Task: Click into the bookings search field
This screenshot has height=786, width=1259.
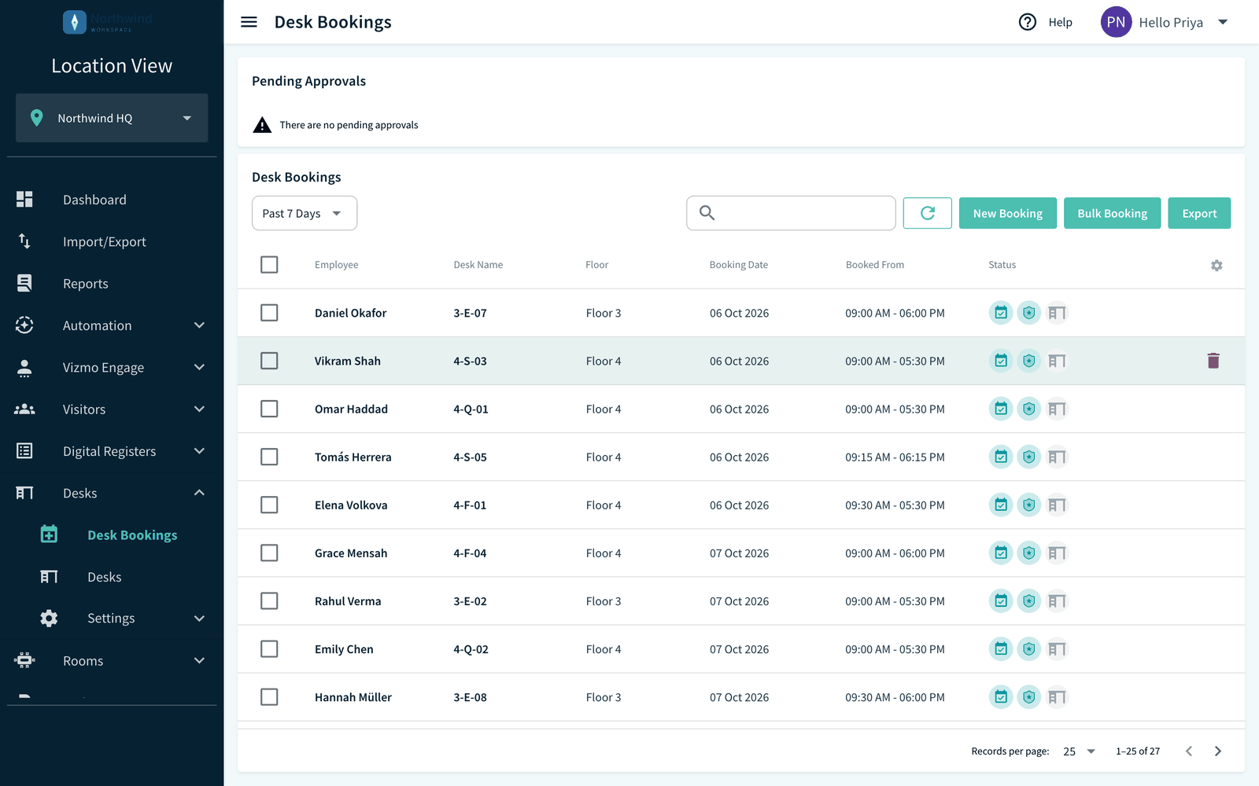Action: pyautogui.click(x=791, y=213)
